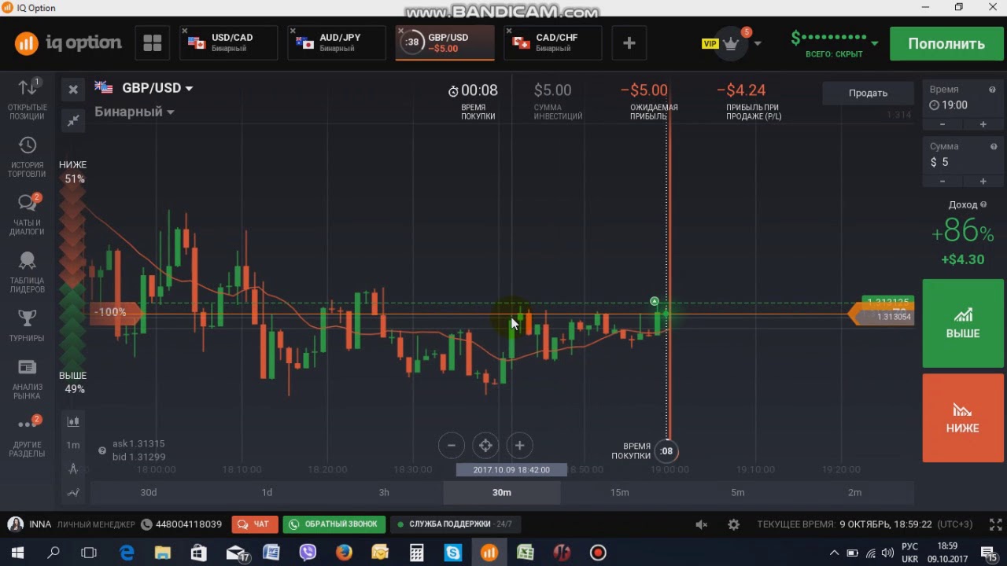Click the red НИЖЕ put button
The image size is (1007, 566).
[963, 418]
